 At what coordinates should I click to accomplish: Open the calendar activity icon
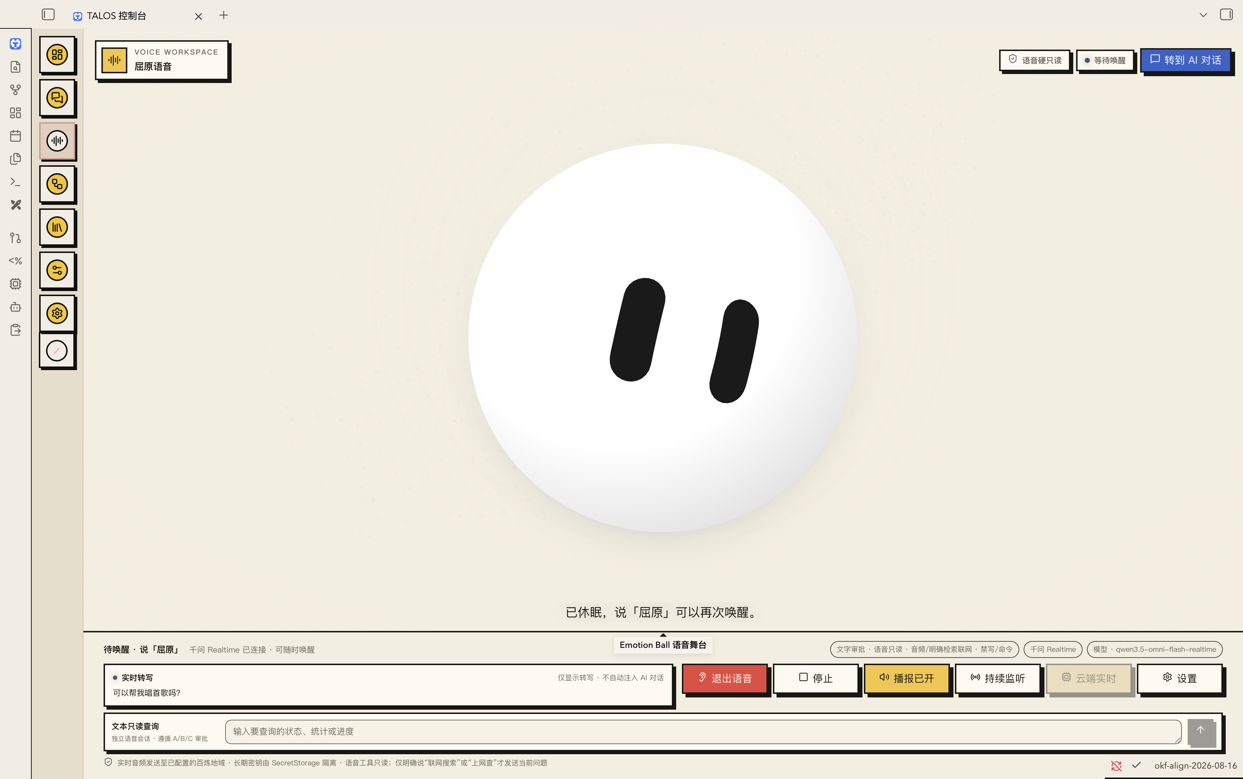pos(15,136)
